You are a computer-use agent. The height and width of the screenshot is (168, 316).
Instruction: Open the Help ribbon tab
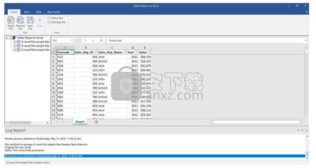tap(38, 12)
